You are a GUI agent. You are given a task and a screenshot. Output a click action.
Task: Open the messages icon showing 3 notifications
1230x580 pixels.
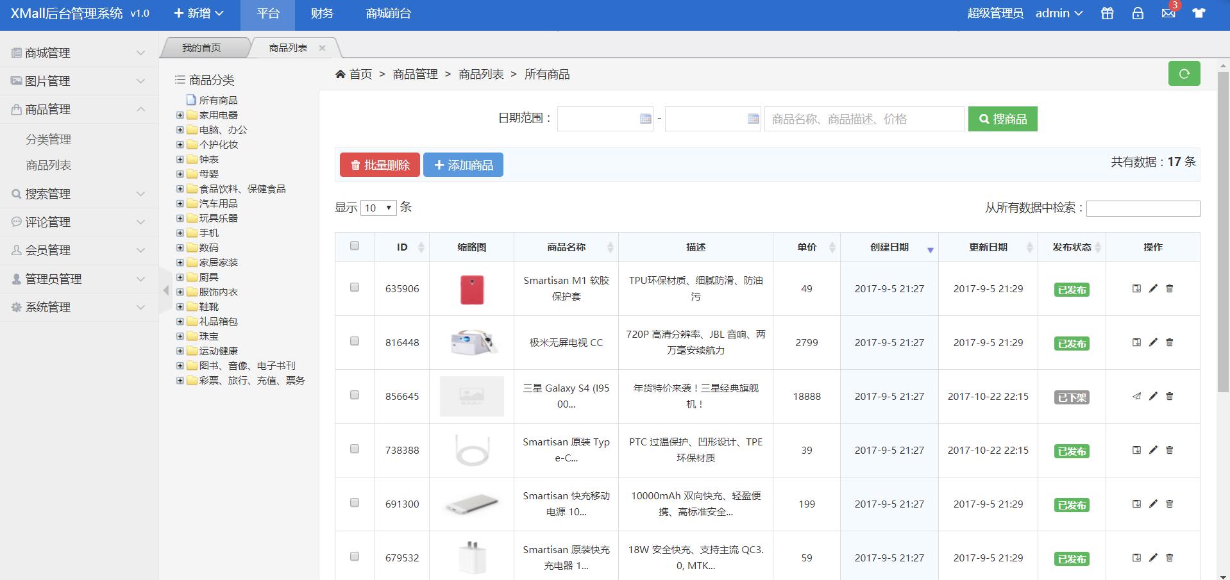click(1168, 13)
